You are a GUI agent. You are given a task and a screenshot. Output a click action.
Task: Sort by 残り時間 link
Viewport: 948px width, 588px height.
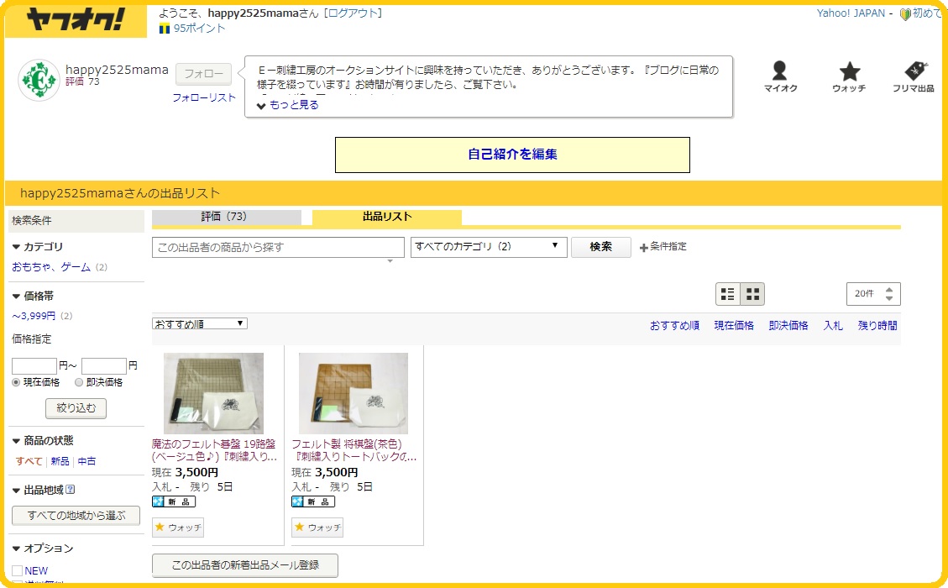877,325
